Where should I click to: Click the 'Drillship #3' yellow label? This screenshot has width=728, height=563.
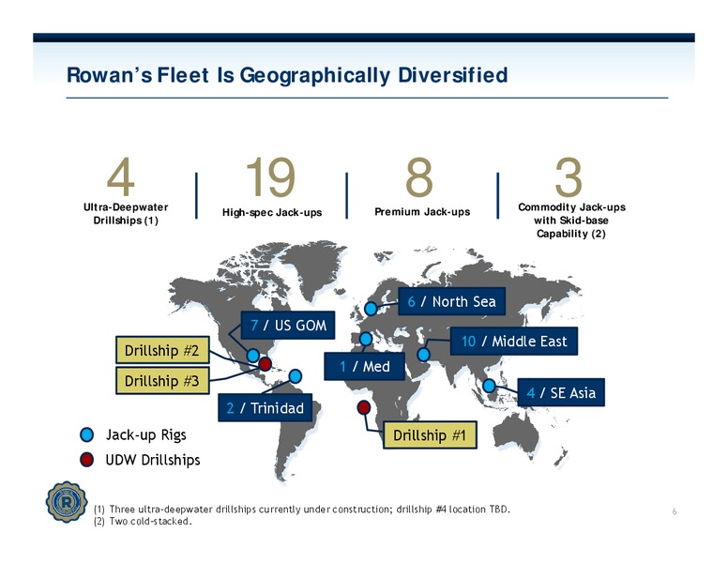click(x=162, y=381)
